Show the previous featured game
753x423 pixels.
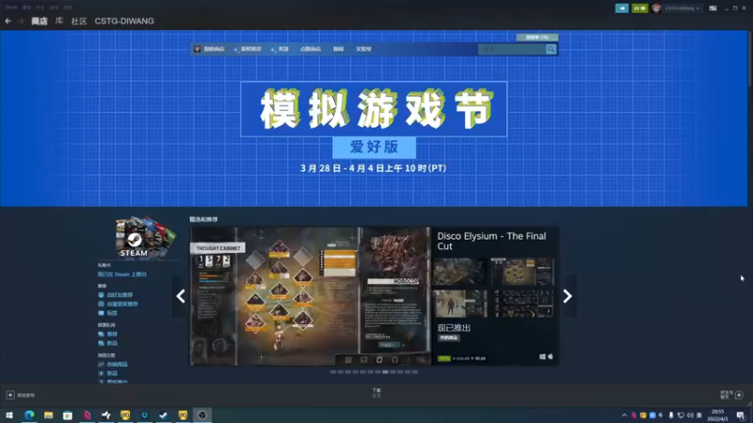pos(181,296)
